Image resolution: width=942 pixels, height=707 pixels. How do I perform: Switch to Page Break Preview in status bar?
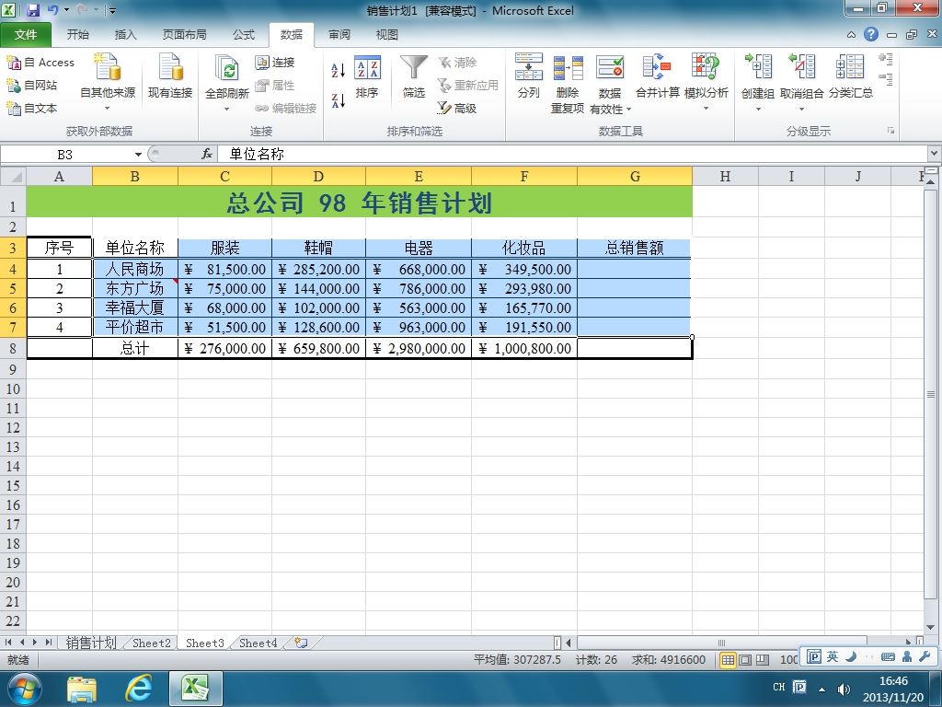(x=763, y=659)
